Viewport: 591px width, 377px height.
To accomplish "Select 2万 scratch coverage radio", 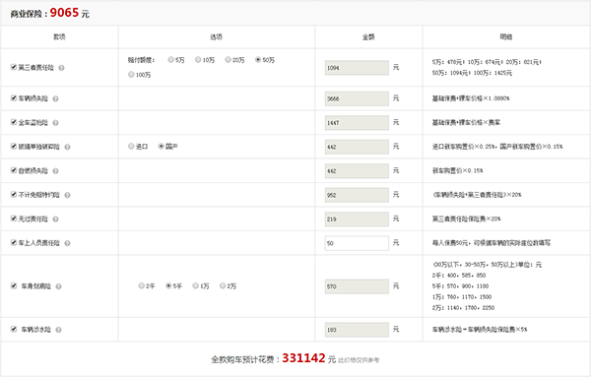I will [x=223, y=285].
